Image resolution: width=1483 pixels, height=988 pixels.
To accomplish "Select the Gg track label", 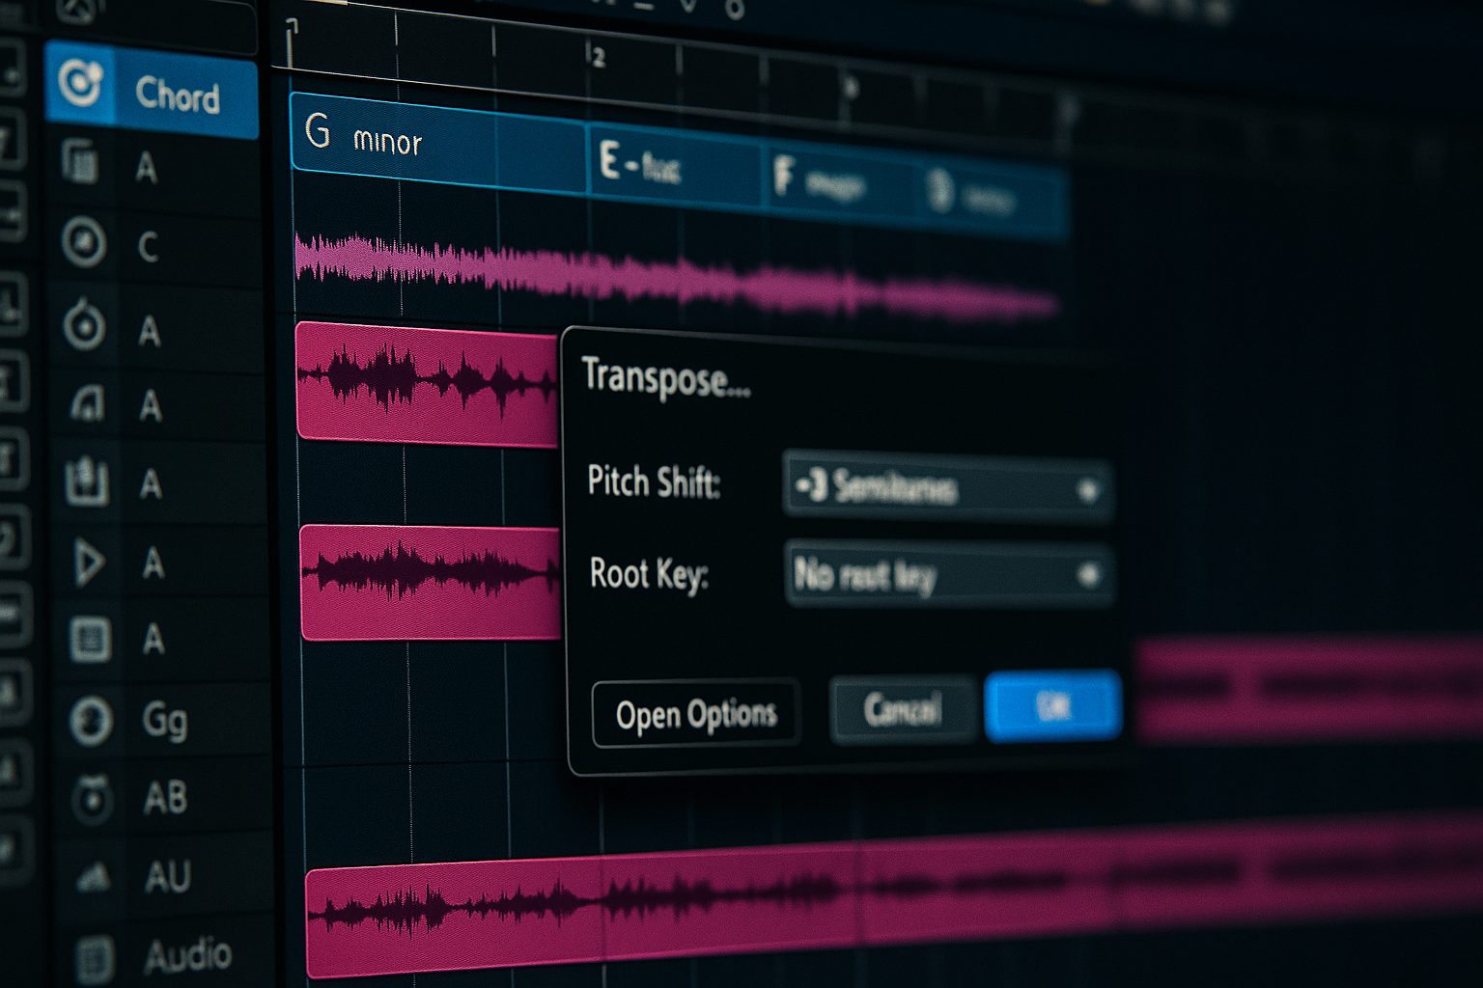I will pos(165,721).
